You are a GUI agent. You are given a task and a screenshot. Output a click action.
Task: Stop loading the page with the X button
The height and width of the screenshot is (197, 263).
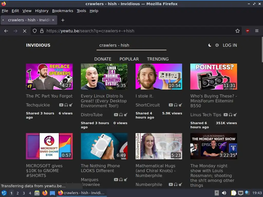[x=25, y=31]
